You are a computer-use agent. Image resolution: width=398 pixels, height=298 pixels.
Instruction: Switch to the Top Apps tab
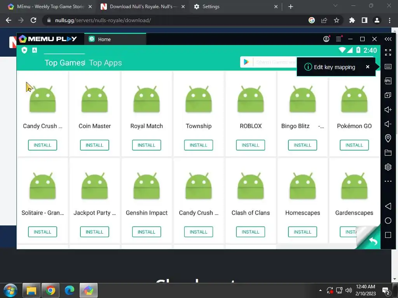click(105, 63)
